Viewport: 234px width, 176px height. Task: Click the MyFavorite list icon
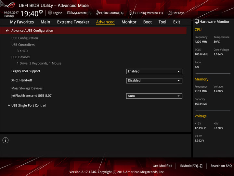tap(69, 13)
